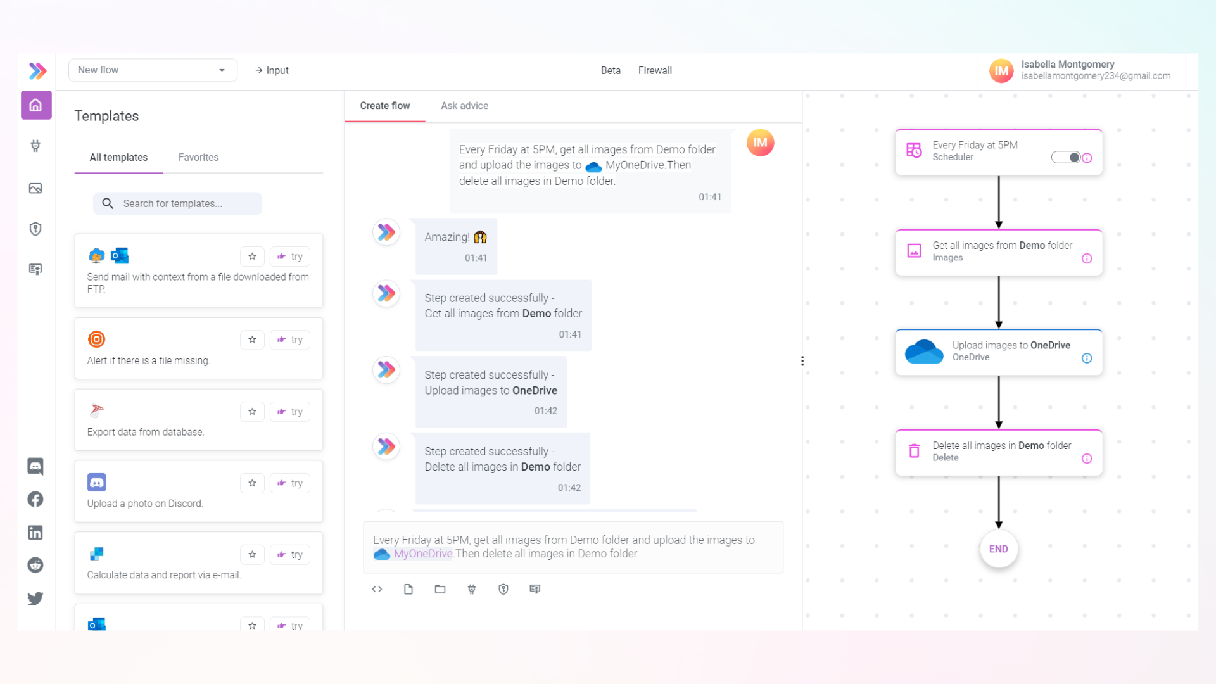The width and height of the screenshot is (1216, 684).
Task: Click the Search for templates field
Action: pyautogui.click(x=177, y=203)
